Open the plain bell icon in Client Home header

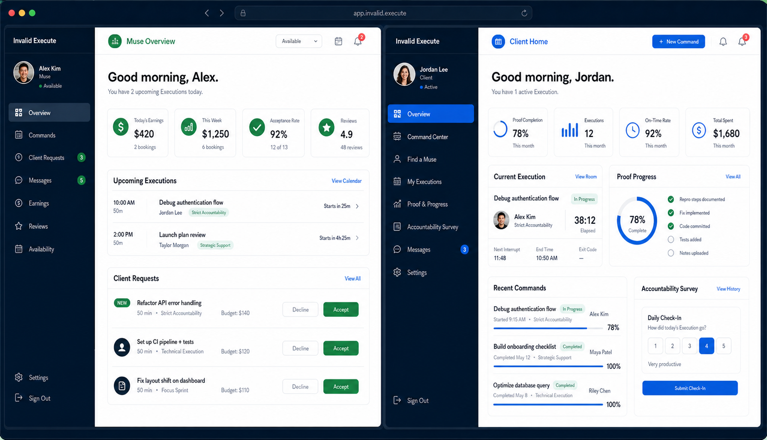(x=723, y=42)
